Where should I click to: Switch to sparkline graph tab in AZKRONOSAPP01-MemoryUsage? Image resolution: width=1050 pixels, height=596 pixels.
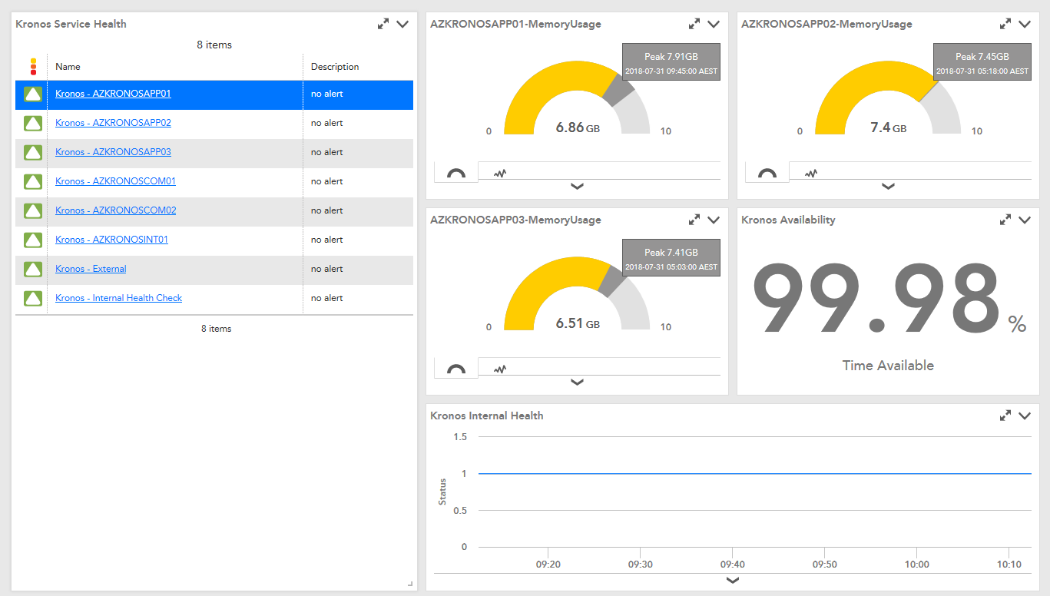(x=500, y=173)
